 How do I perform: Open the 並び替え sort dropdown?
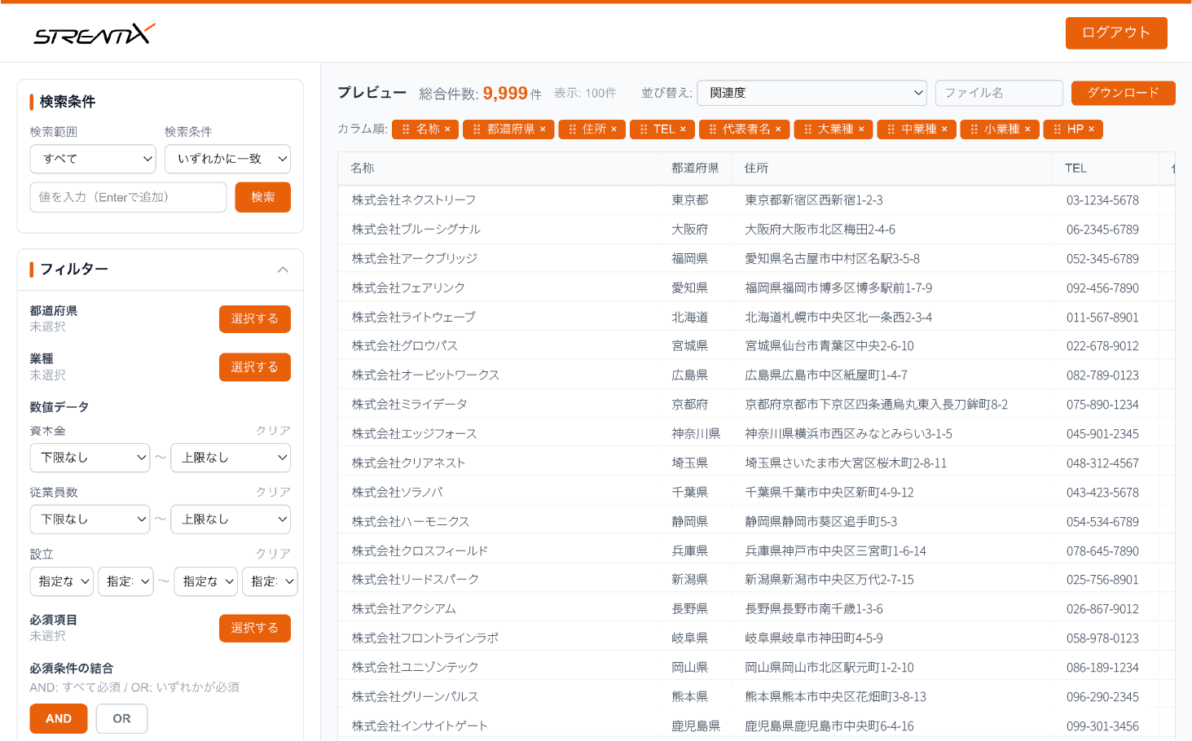[x=812, y=93]
